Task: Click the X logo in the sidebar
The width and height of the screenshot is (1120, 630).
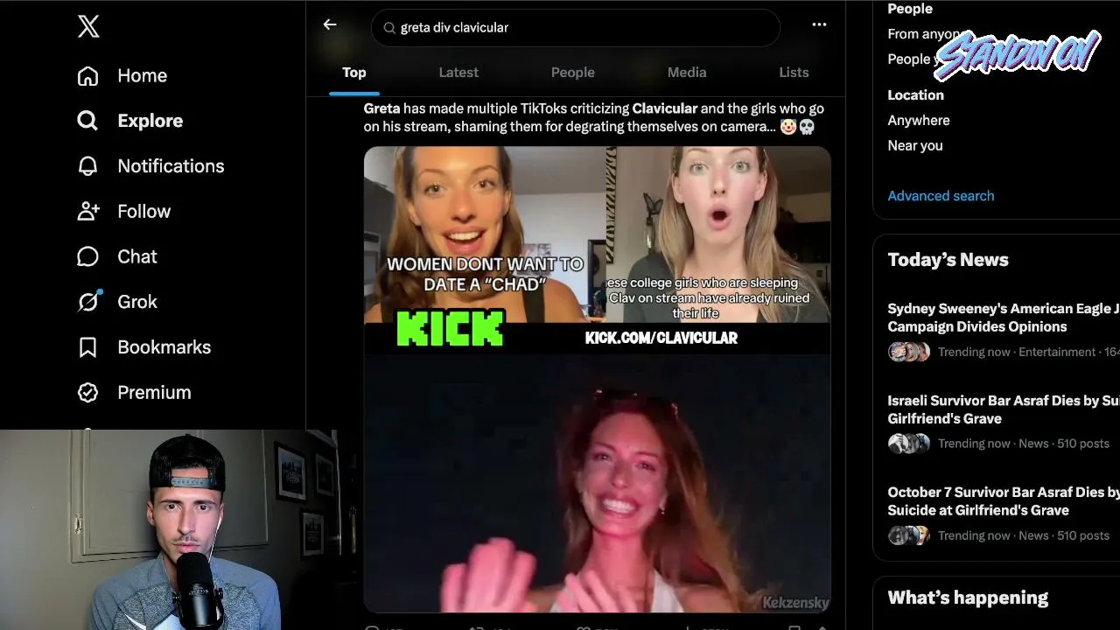Action: coord(88,27)
